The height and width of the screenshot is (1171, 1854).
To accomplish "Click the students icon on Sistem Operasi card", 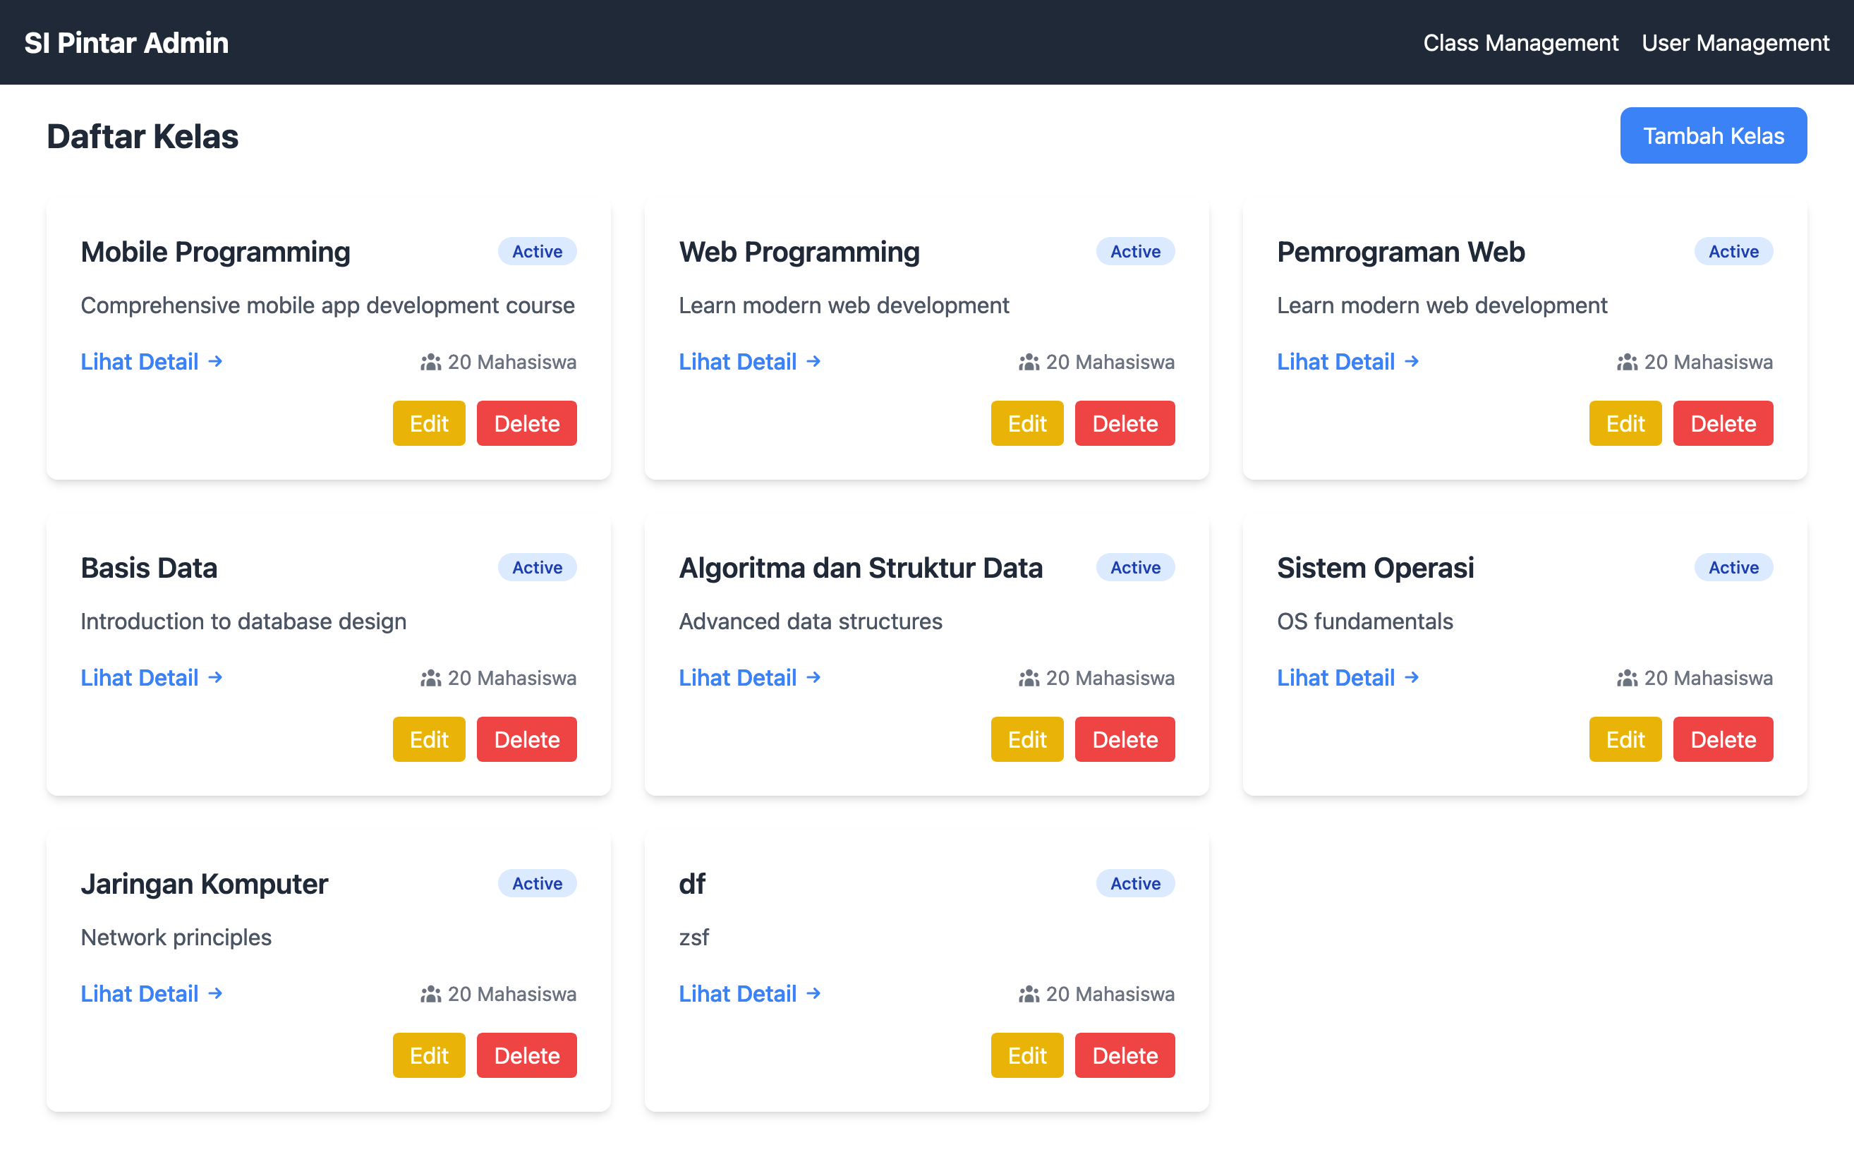I will 1628,679.
